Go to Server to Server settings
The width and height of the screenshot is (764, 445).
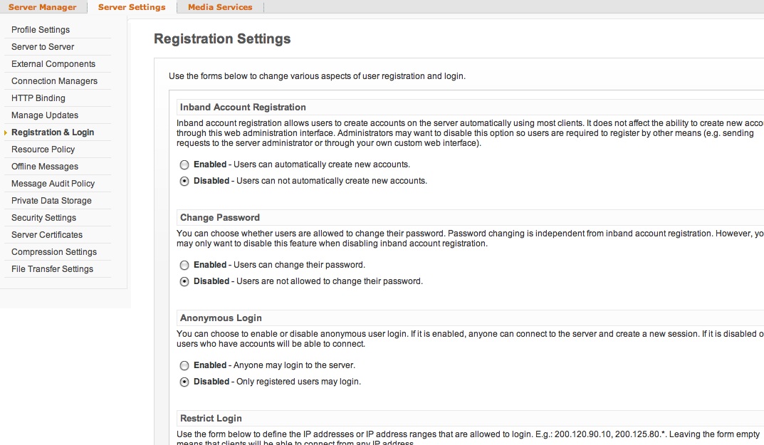coord(43,47)
